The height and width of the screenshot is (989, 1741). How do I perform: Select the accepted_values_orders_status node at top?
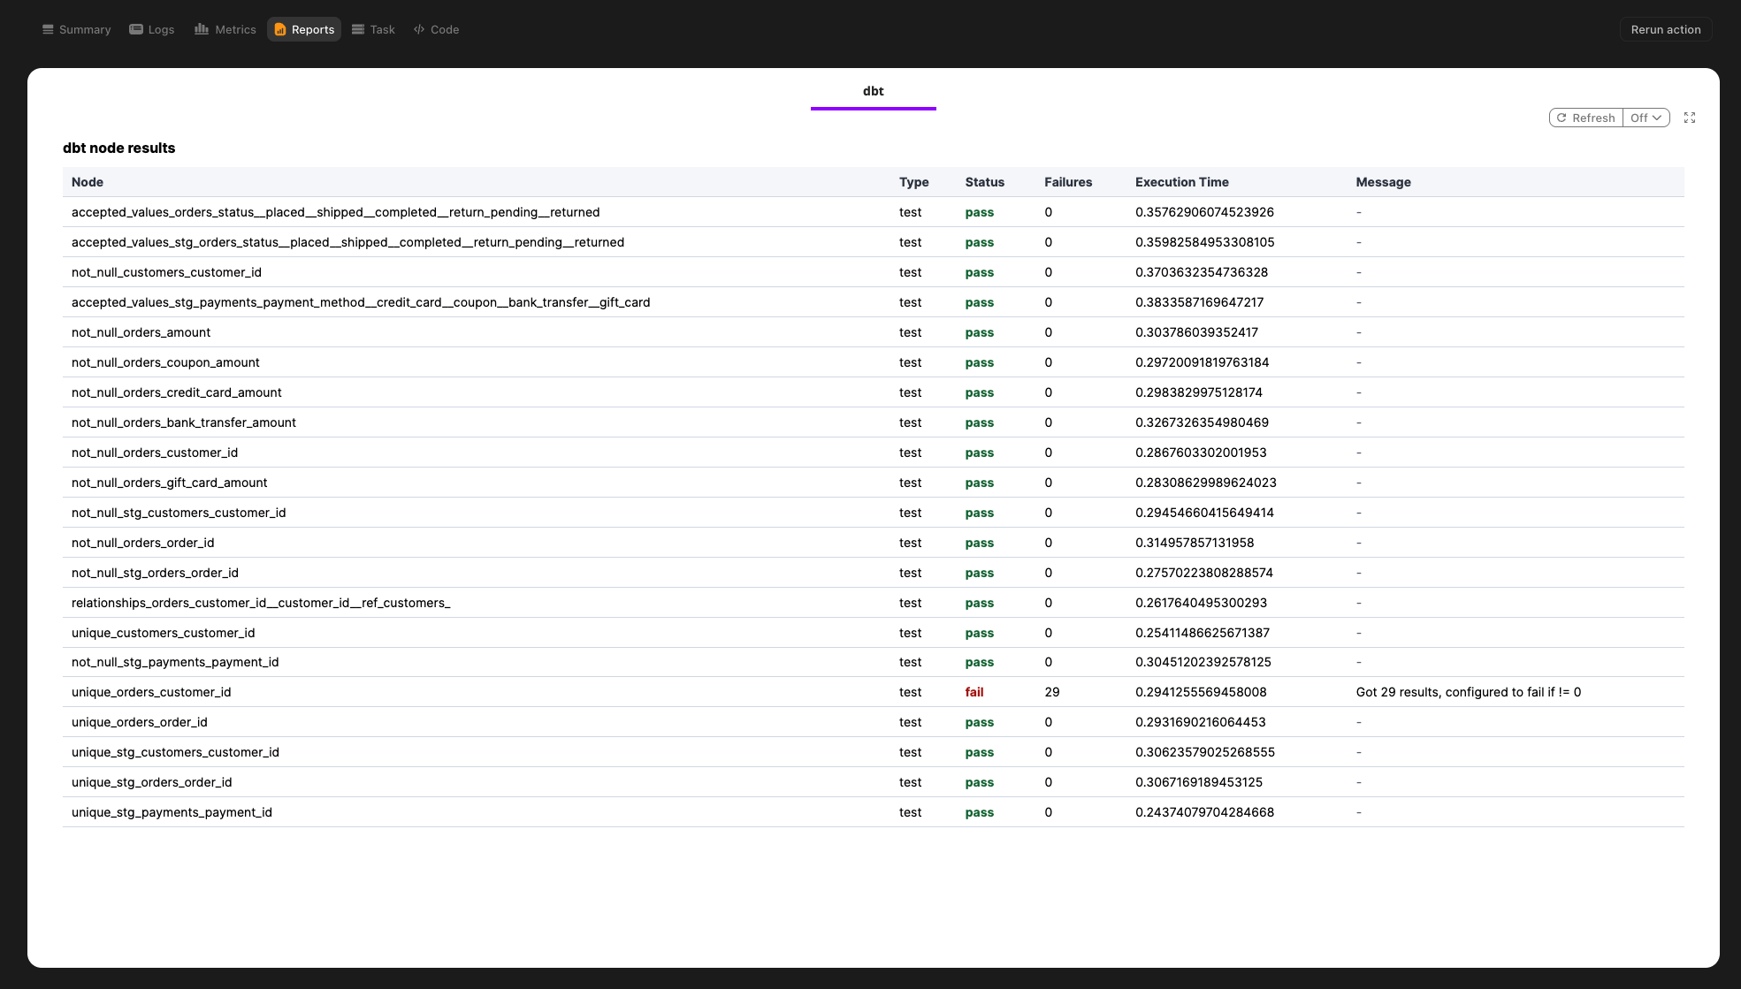tap(335, 212)
